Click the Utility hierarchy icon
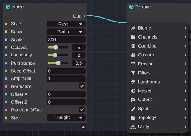This screenshot has width=191, height=136. coord(133,127)
